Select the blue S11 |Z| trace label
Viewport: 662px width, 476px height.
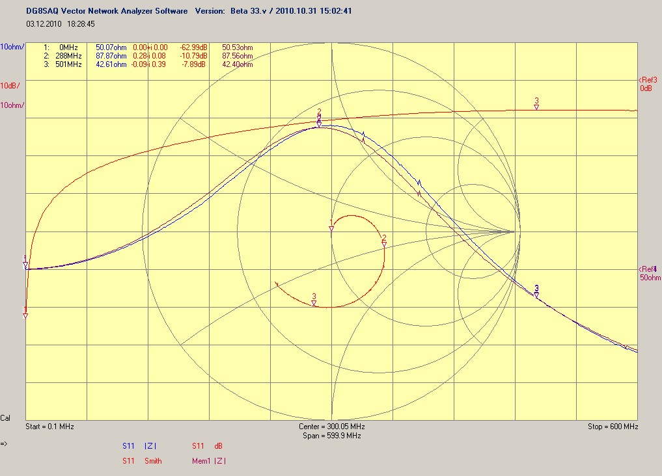coord(139,446)
